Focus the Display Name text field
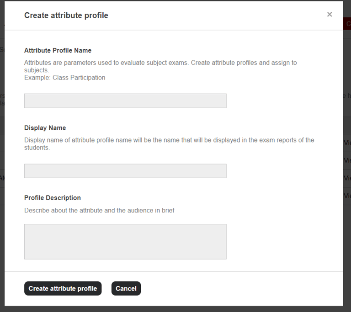The width and height of the screenshot is (351, 312). tap(125, 171)
